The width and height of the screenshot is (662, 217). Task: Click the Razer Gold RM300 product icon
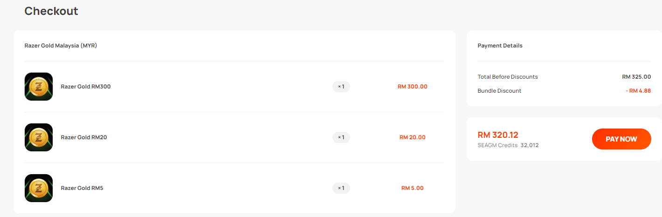(x=39, y=87)
